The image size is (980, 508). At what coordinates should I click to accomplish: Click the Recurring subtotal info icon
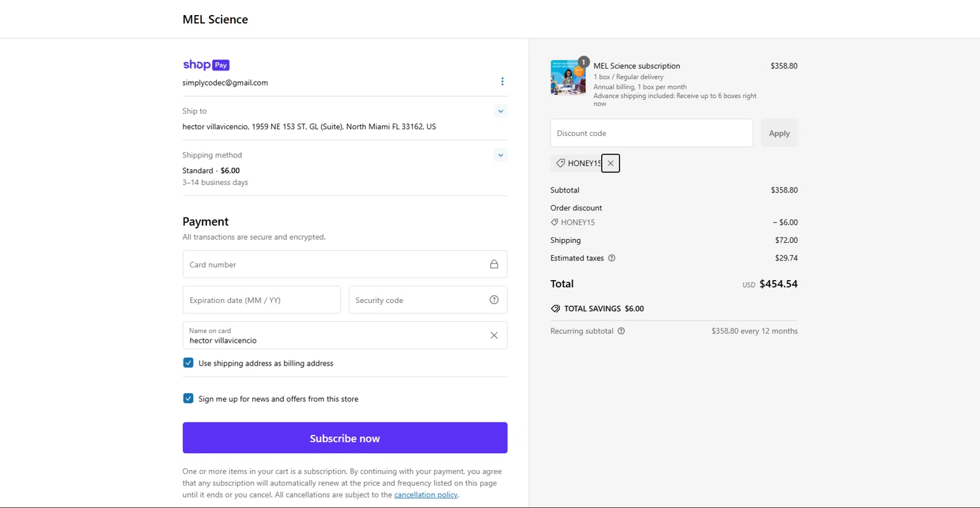(x=621, y=331)
